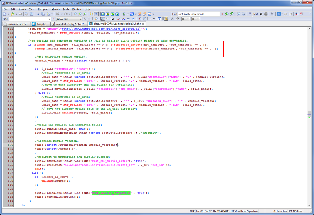
Task: Click the Paste clipboard icon
Action: pyautogui.click(x=48, y=14)
